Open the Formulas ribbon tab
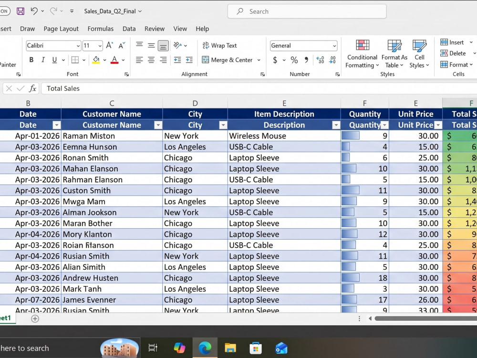Viewport: 477px width, 358px height. coord(100,29)
